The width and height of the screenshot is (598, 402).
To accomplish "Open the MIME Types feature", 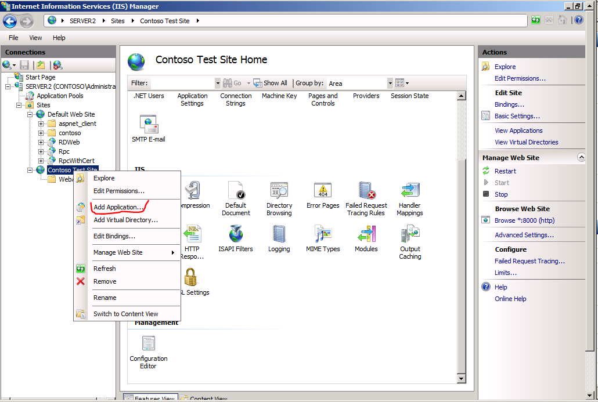I will click(323, 238).
